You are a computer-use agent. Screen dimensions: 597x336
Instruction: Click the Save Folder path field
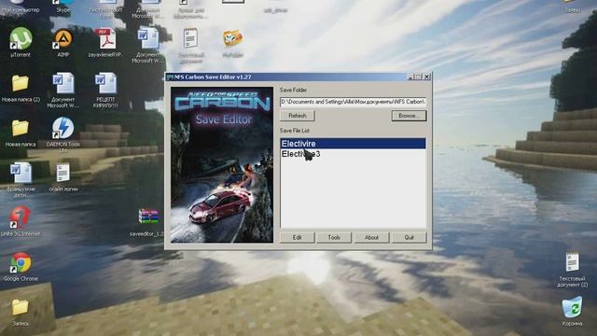(353, 102)
